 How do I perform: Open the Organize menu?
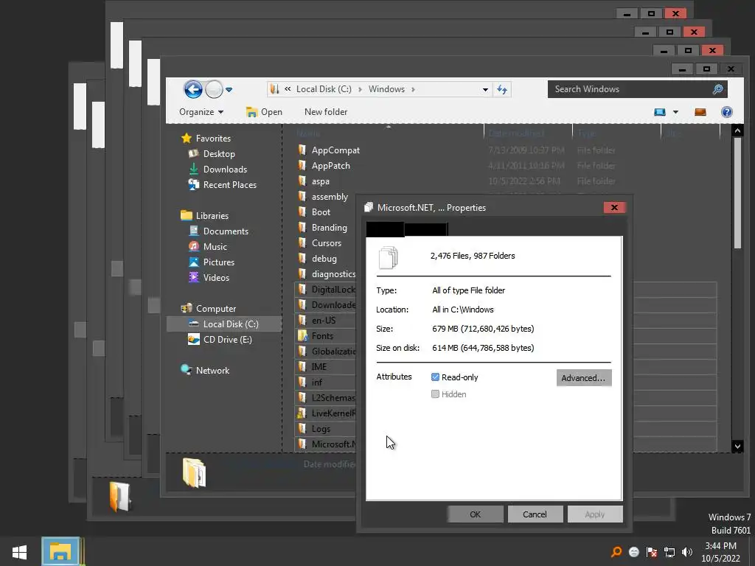[201, 112]
